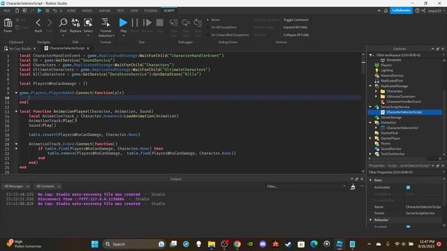Open the Find magnifier tool
The image size is (447, 251).
click(63, 22)
